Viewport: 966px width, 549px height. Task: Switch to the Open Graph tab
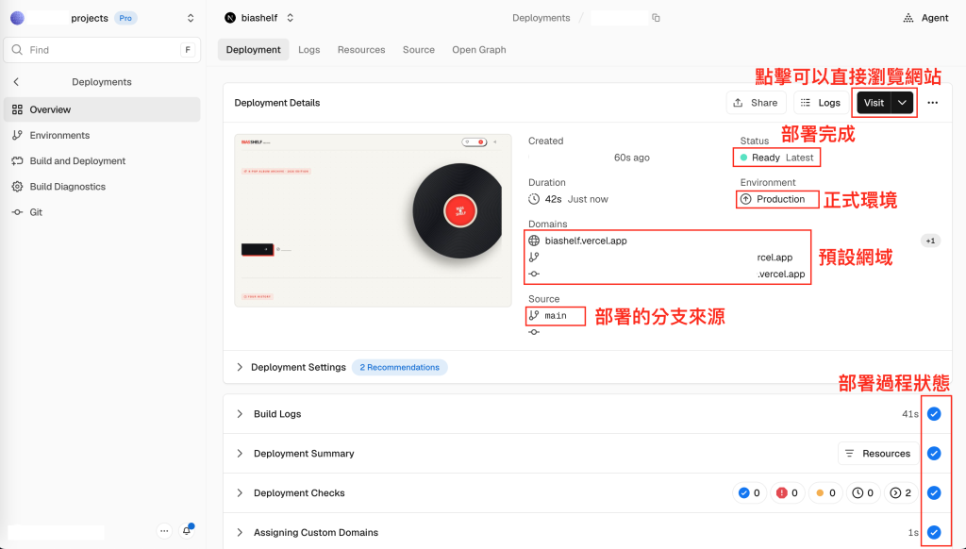(x=478, y=50)
